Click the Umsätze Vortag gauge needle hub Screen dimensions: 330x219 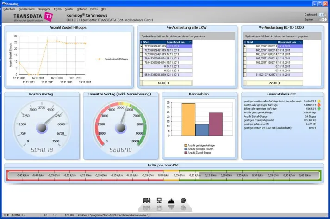121,128
